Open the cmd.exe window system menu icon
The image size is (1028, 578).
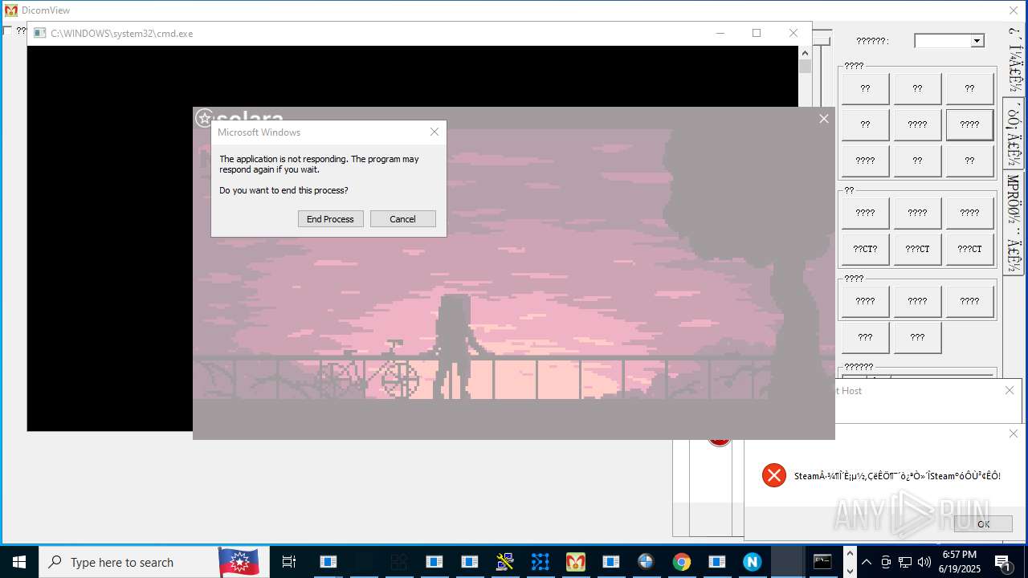pos(39,33)
